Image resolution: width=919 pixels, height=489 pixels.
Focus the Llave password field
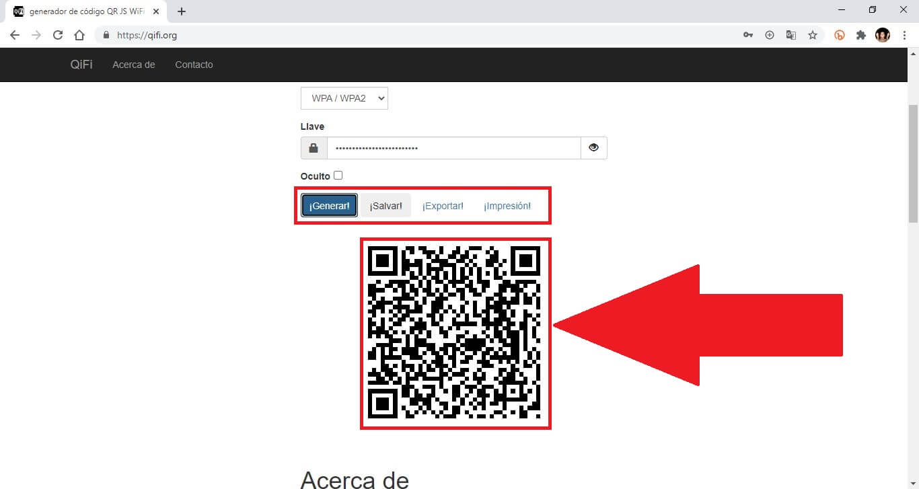(x=454, y=148)
